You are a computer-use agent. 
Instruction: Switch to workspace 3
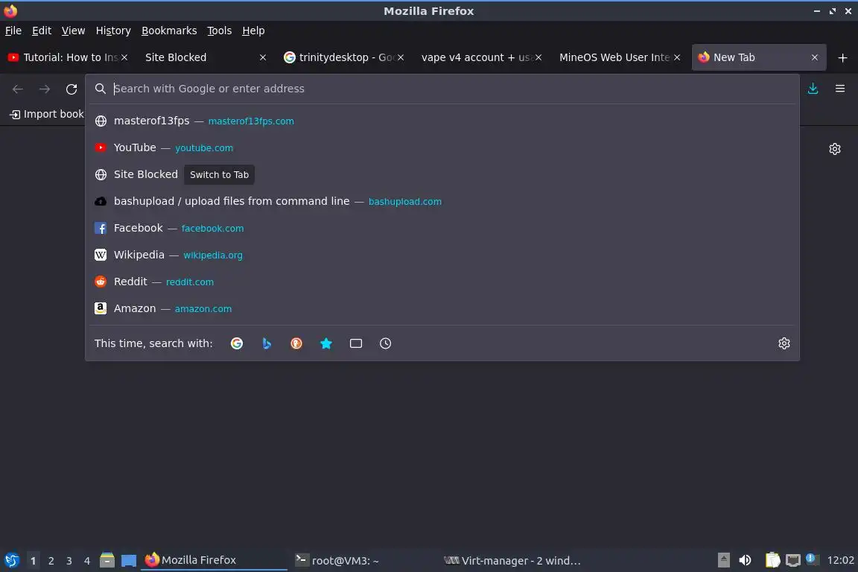pyautogui.click(x=69, y=561)
